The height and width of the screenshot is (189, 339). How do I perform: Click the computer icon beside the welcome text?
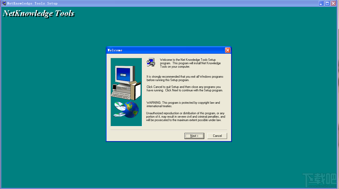coord(151,62)
